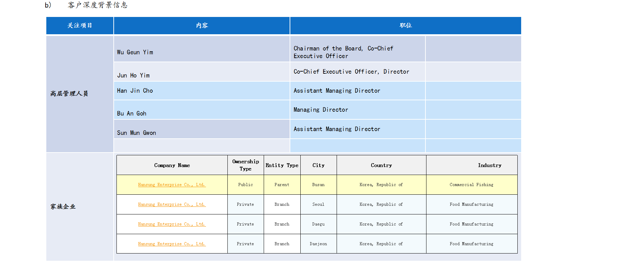620x267 pixels.
Task: Click the Public ownership cell
Action: point(246,185)
